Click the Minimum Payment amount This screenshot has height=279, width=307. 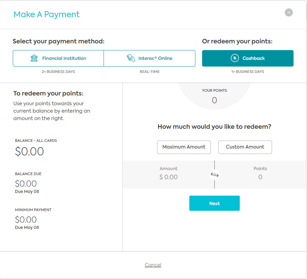click(x=26, y=220)
